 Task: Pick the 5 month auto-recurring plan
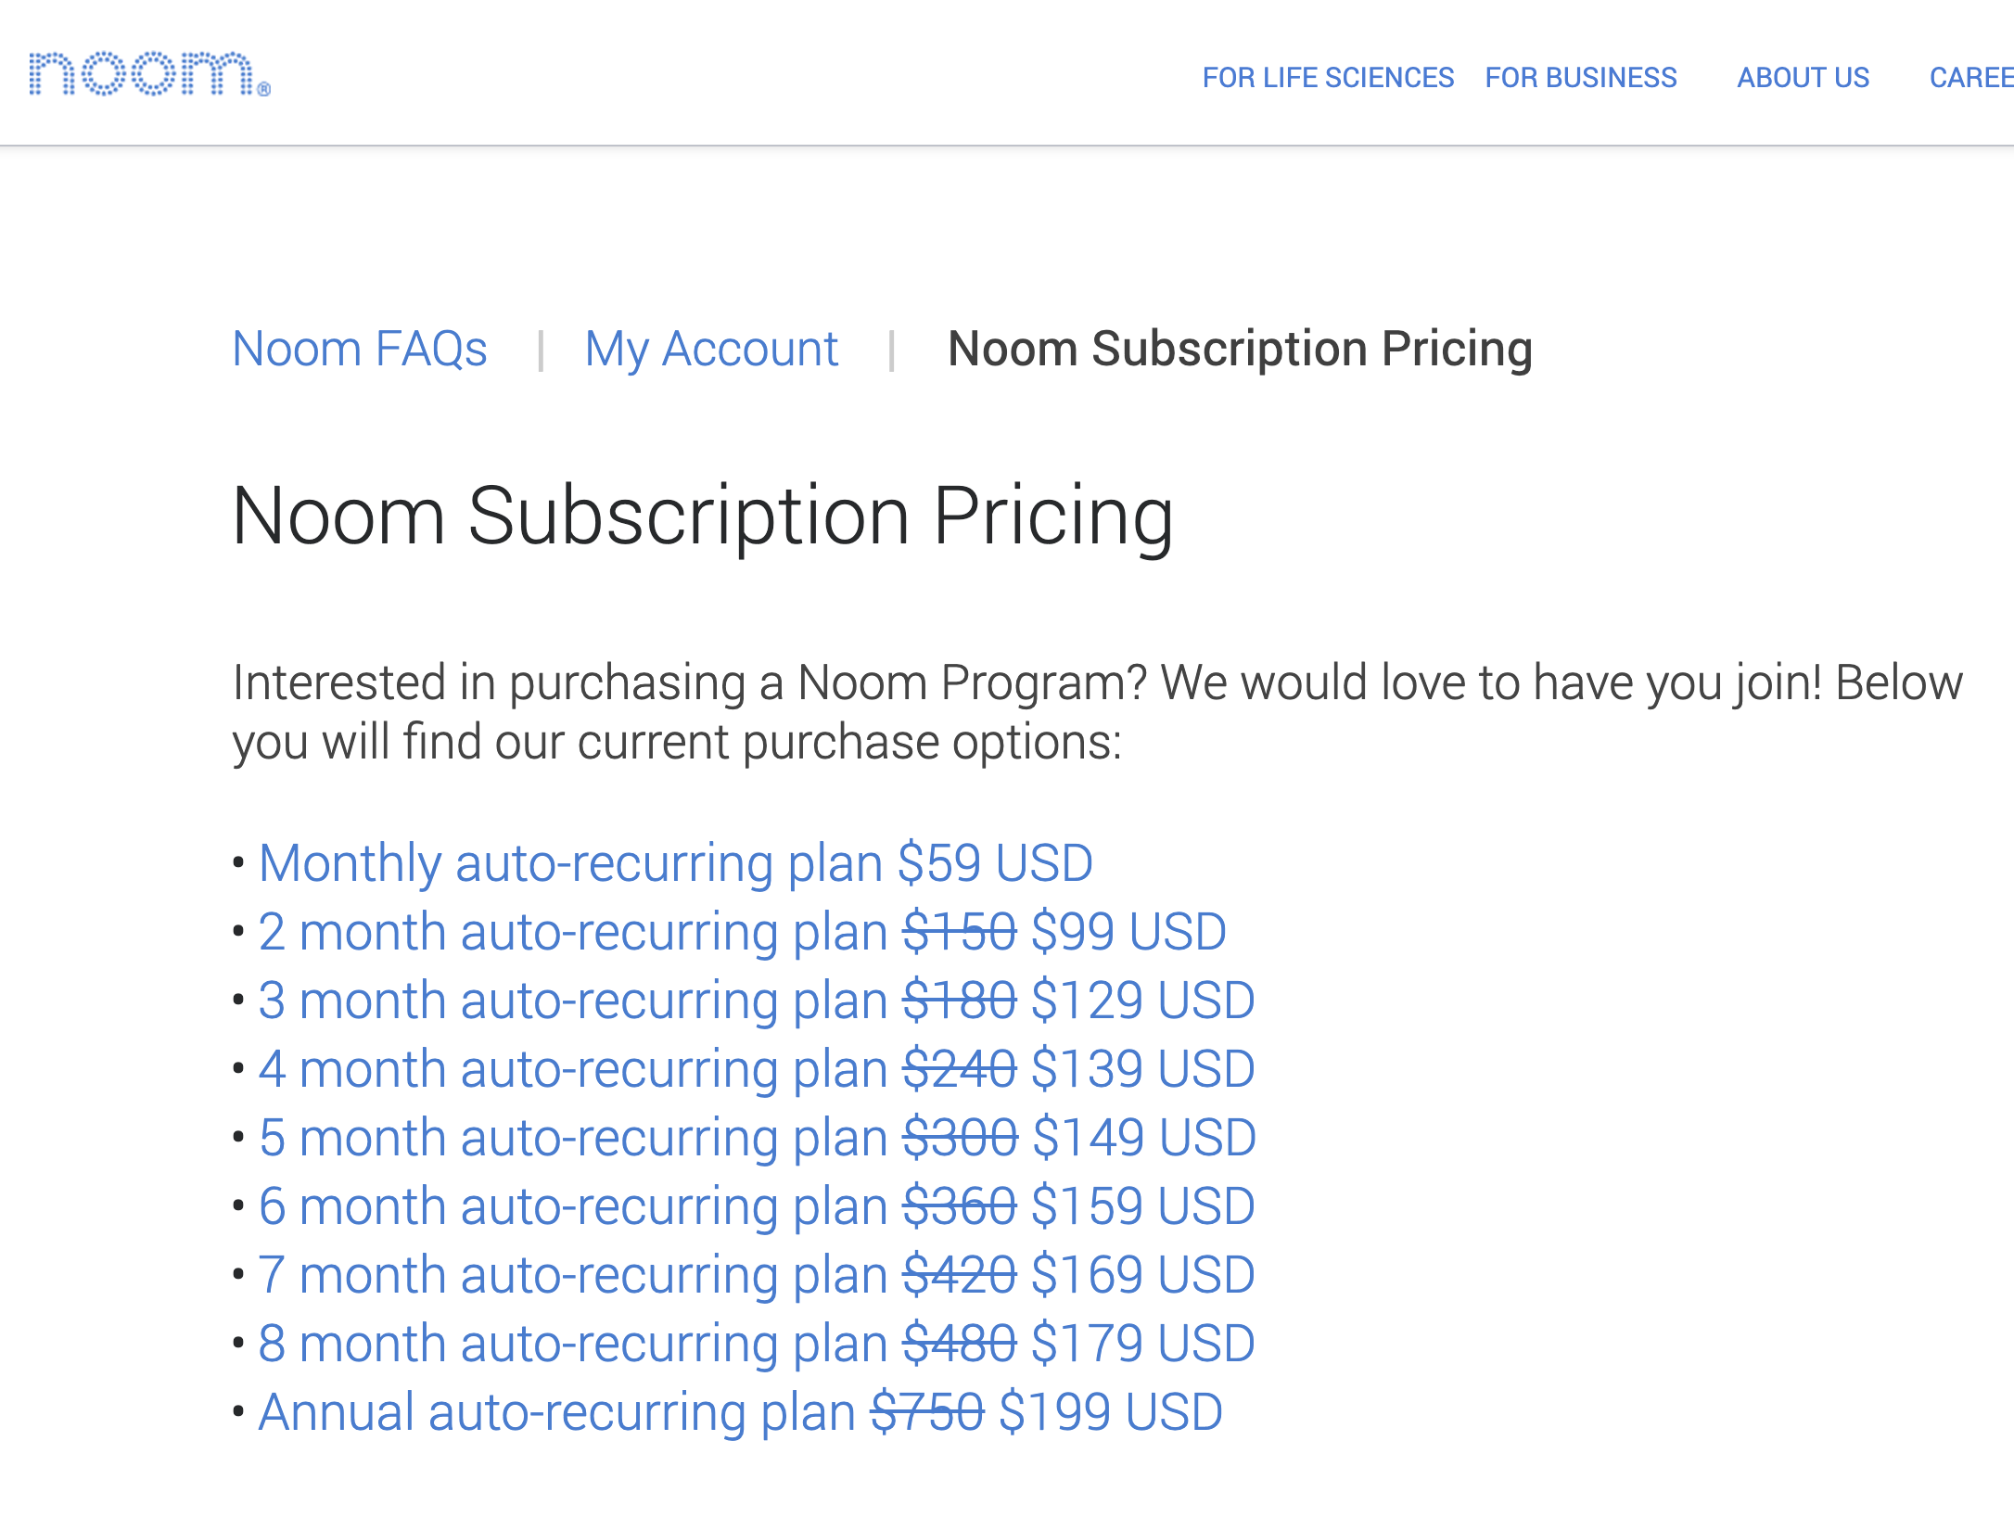pyautogui.click(x=757, y=1138)
